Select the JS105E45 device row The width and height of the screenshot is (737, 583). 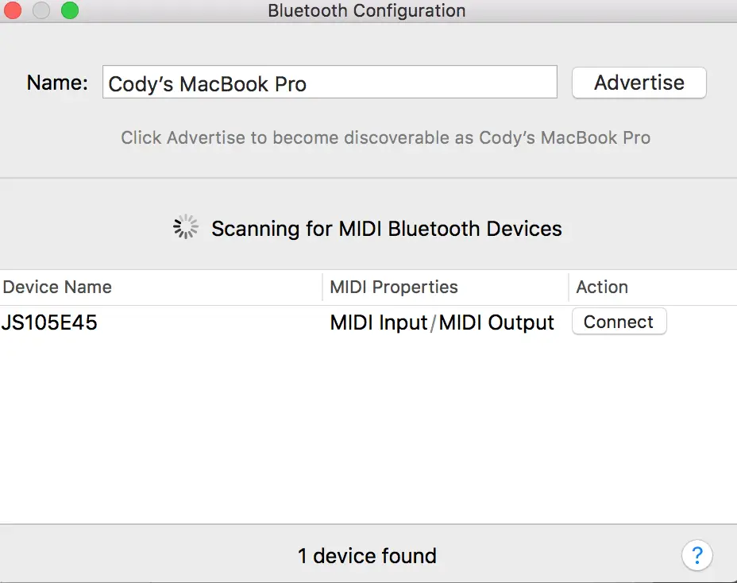(368, 322)
